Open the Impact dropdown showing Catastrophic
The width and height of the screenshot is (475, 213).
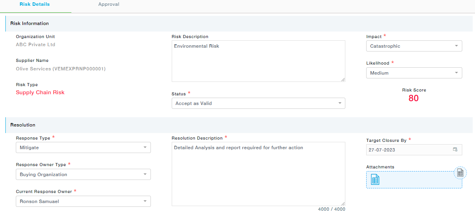(414, 46)
